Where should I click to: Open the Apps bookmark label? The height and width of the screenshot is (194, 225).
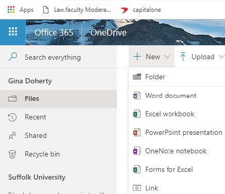(26, 10)
